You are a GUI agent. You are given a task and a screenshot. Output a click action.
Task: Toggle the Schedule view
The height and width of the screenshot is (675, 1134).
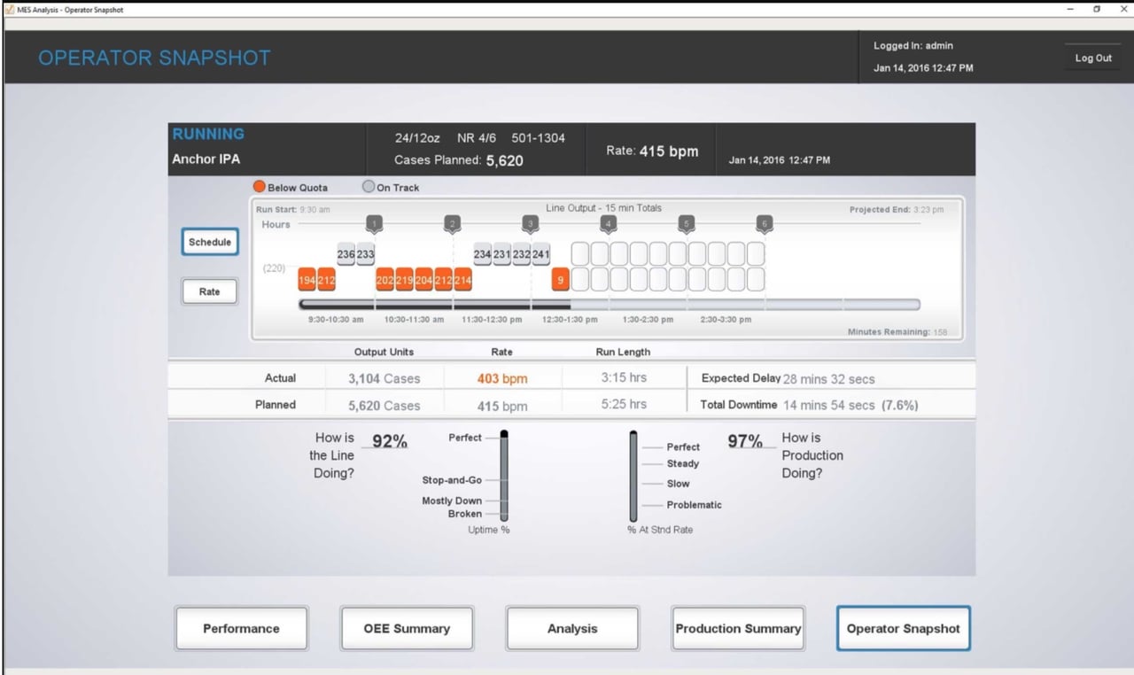click(209, 241)
